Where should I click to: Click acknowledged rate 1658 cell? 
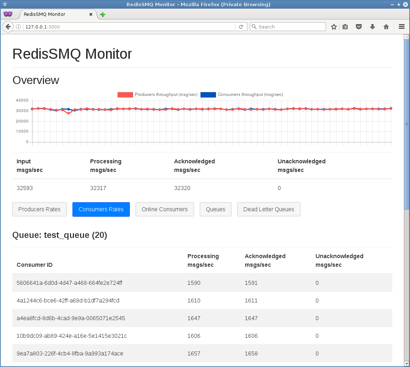pyautogui.click(x=251, y=353)
